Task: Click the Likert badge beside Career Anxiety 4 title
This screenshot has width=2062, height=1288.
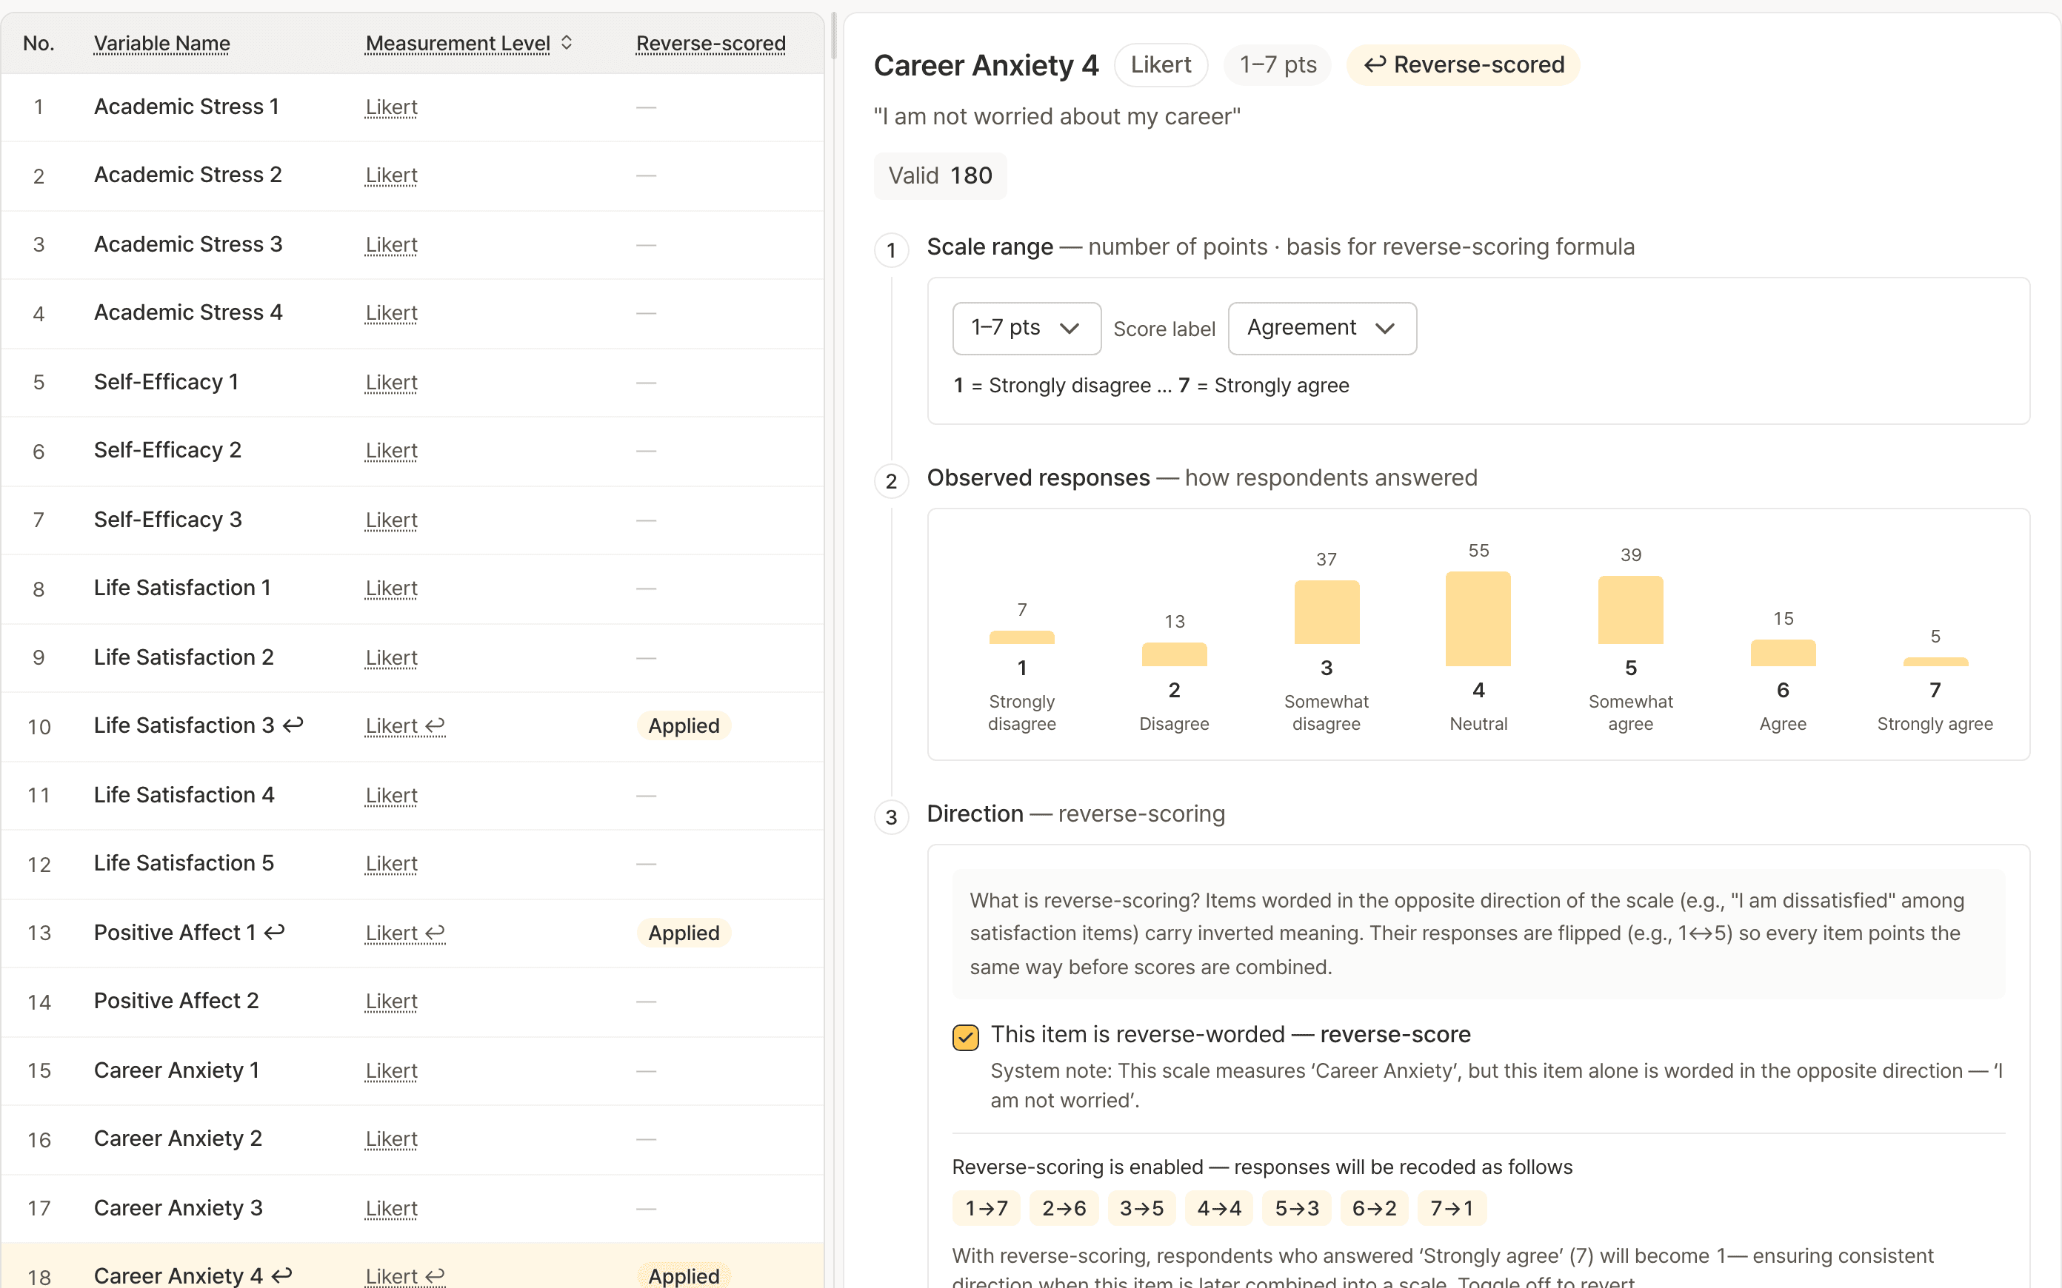Action: [x=1161, y=64]
